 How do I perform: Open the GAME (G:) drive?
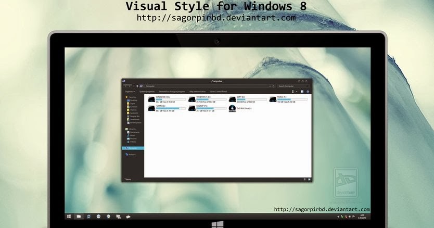167,108
